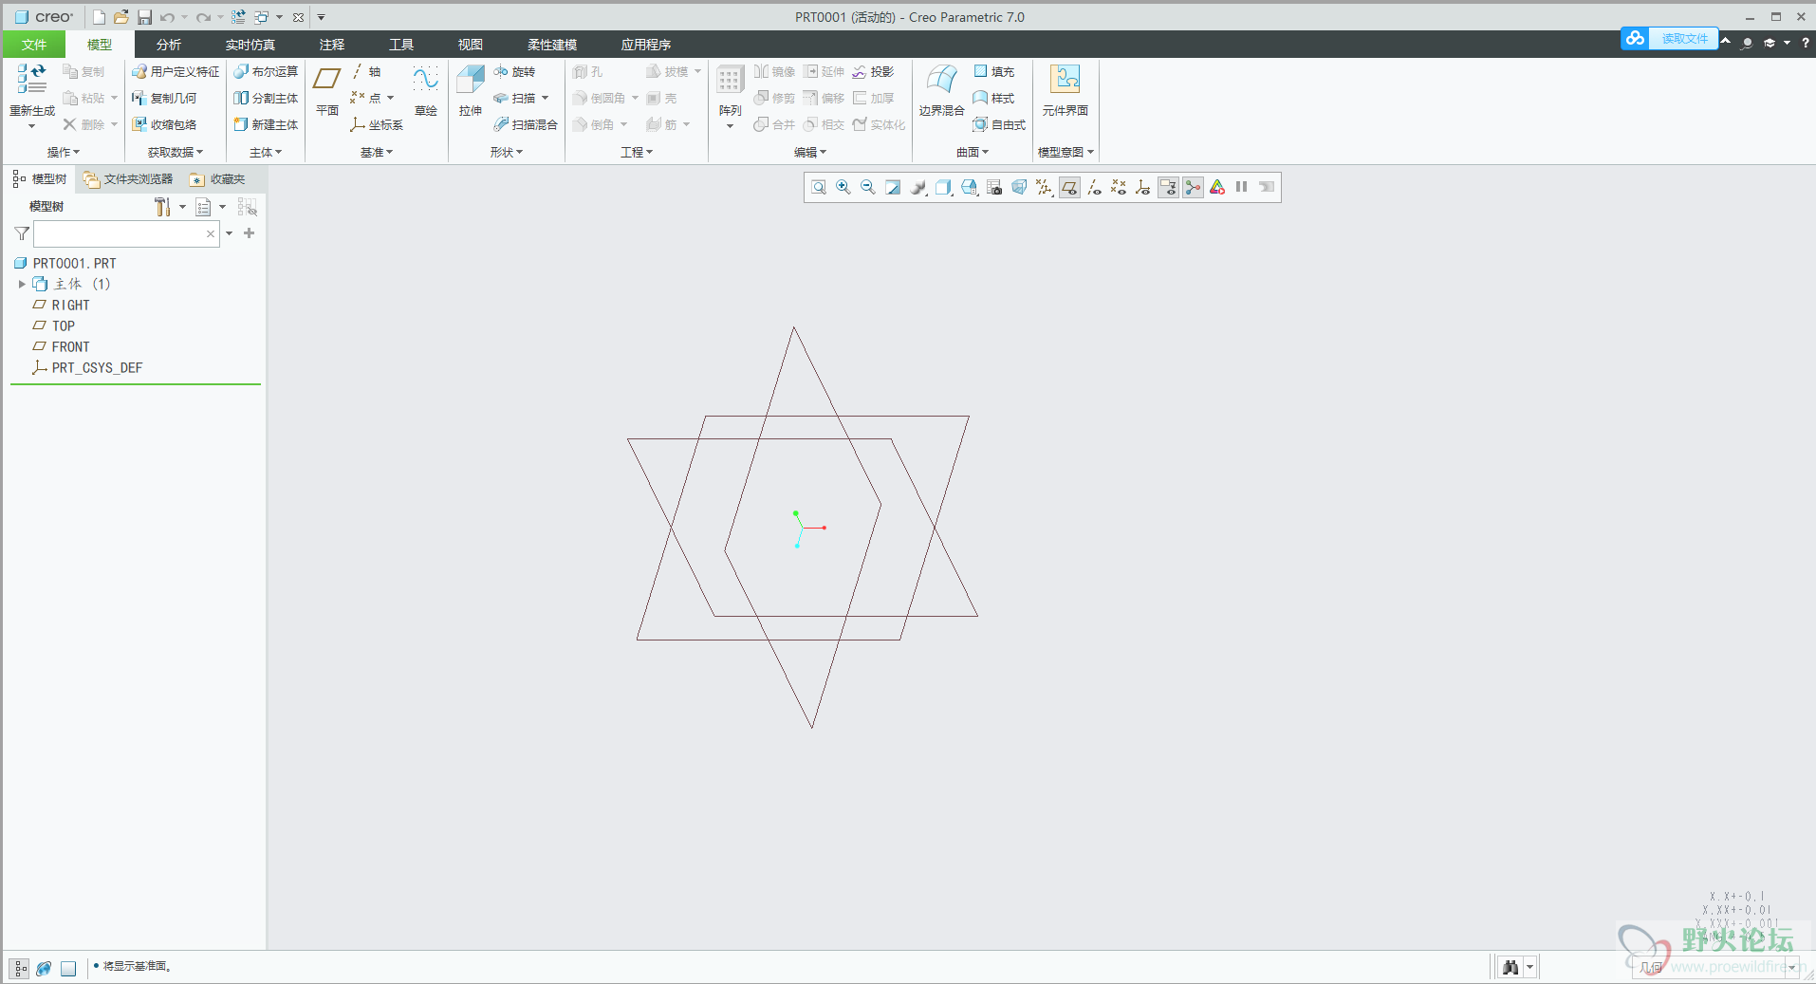Click Split Body (分割主体) button
1816x984 pixels.
click(x=266, y=98)
